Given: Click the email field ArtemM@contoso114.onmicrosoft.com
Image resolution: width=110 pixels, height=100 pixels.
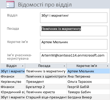Looking at the screenshot, I should pos(74,58).
